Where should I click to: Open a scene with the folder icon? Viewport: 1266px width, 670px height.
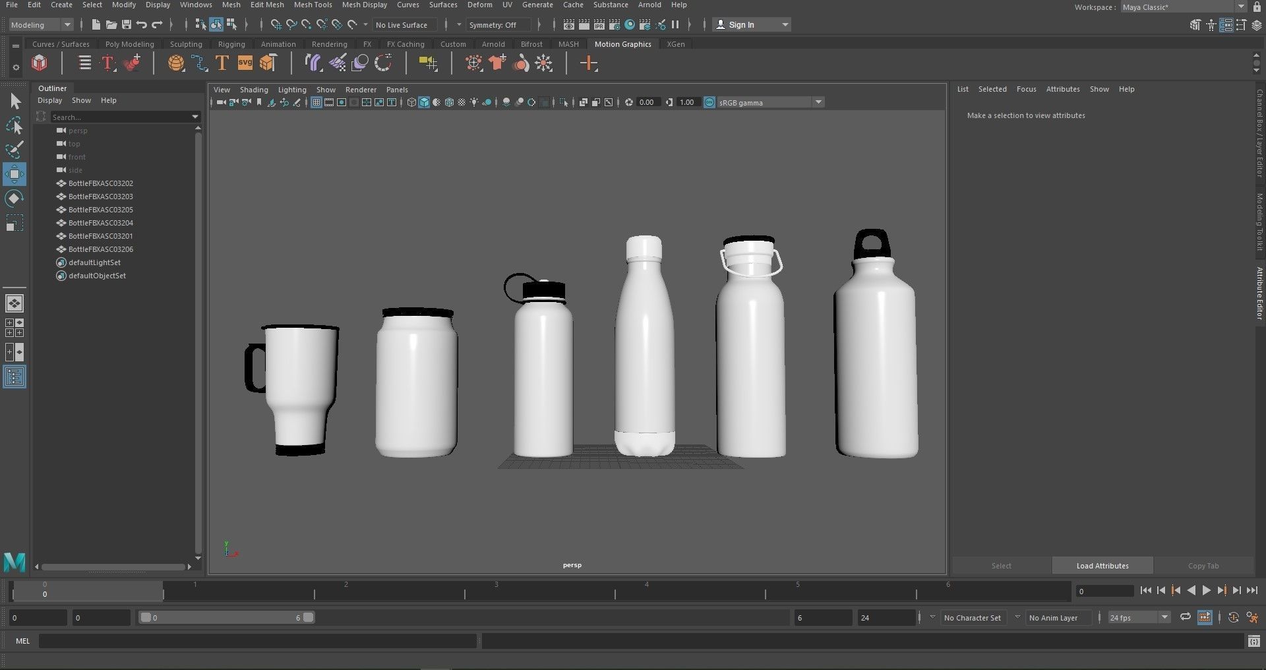[111, 25]
